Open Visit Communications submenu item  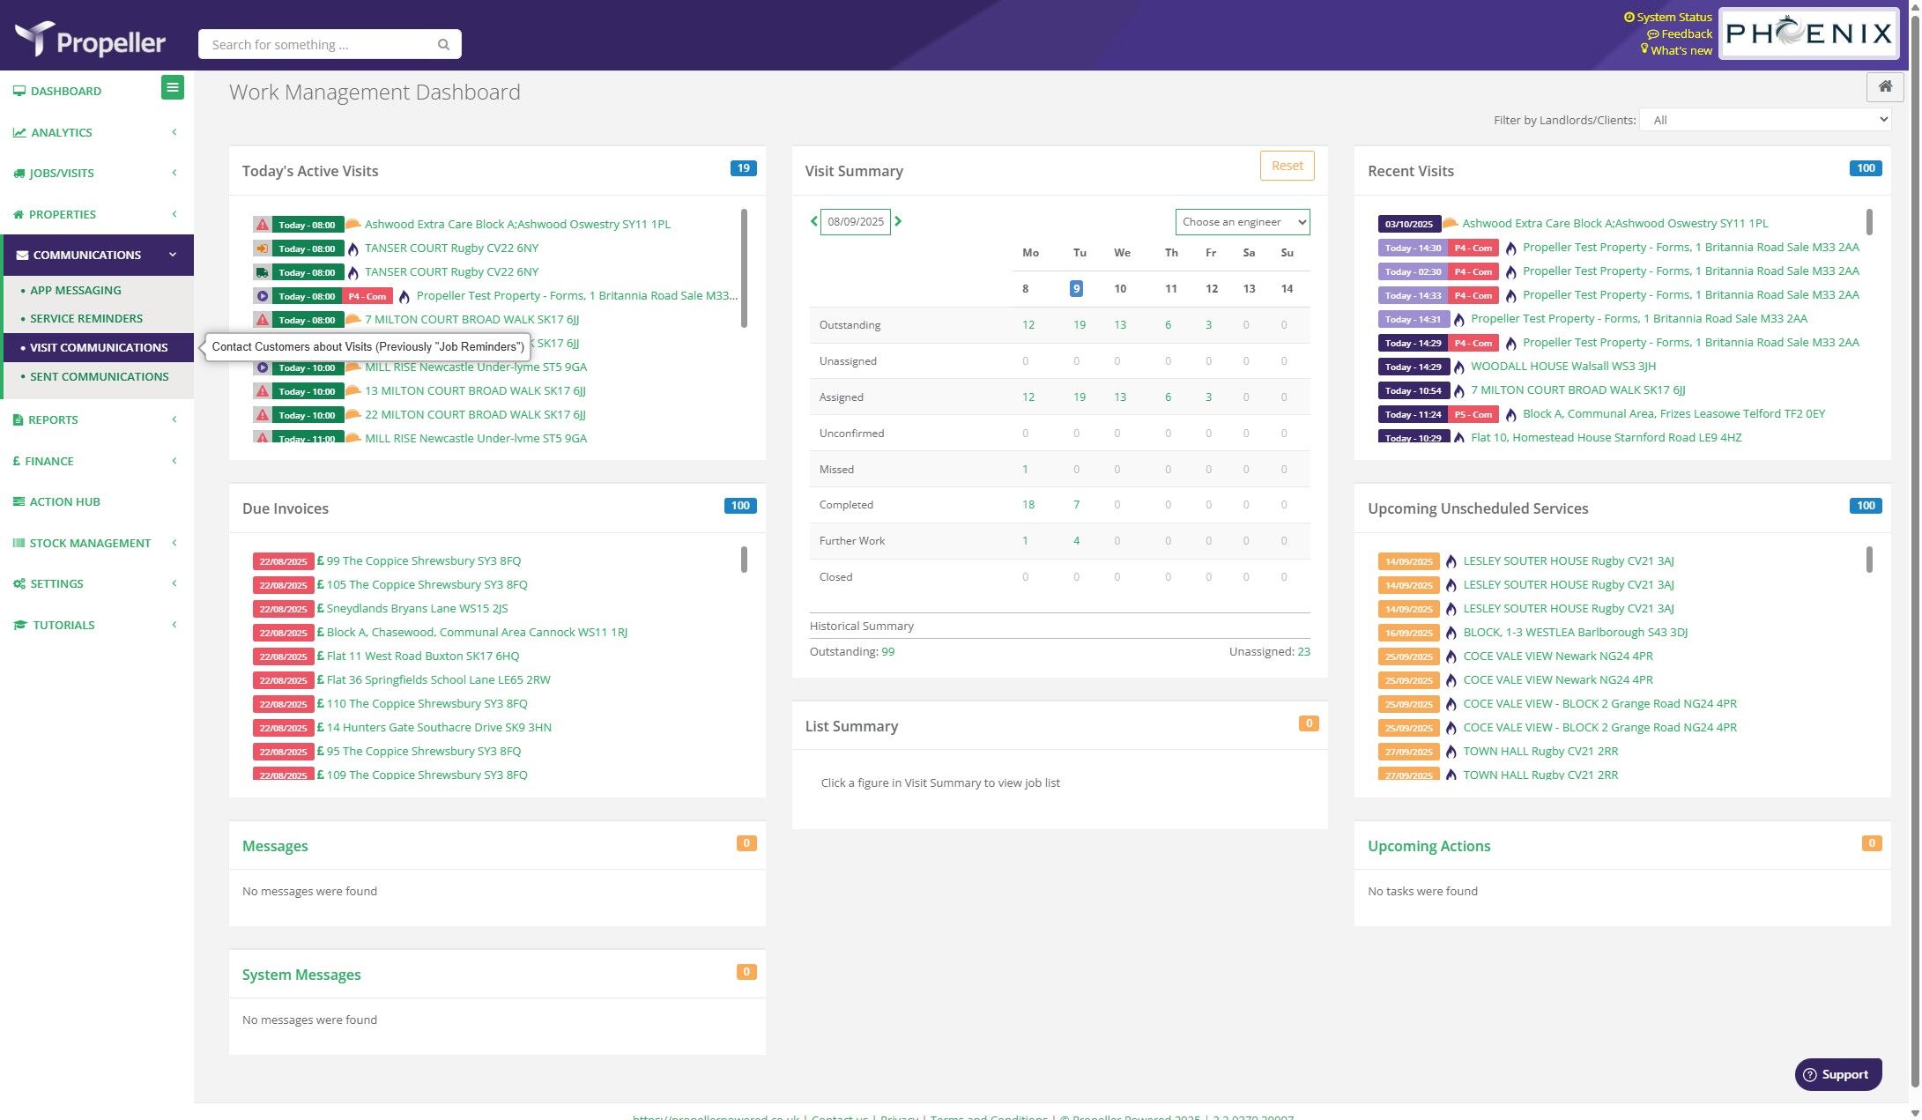click(99, 347)
